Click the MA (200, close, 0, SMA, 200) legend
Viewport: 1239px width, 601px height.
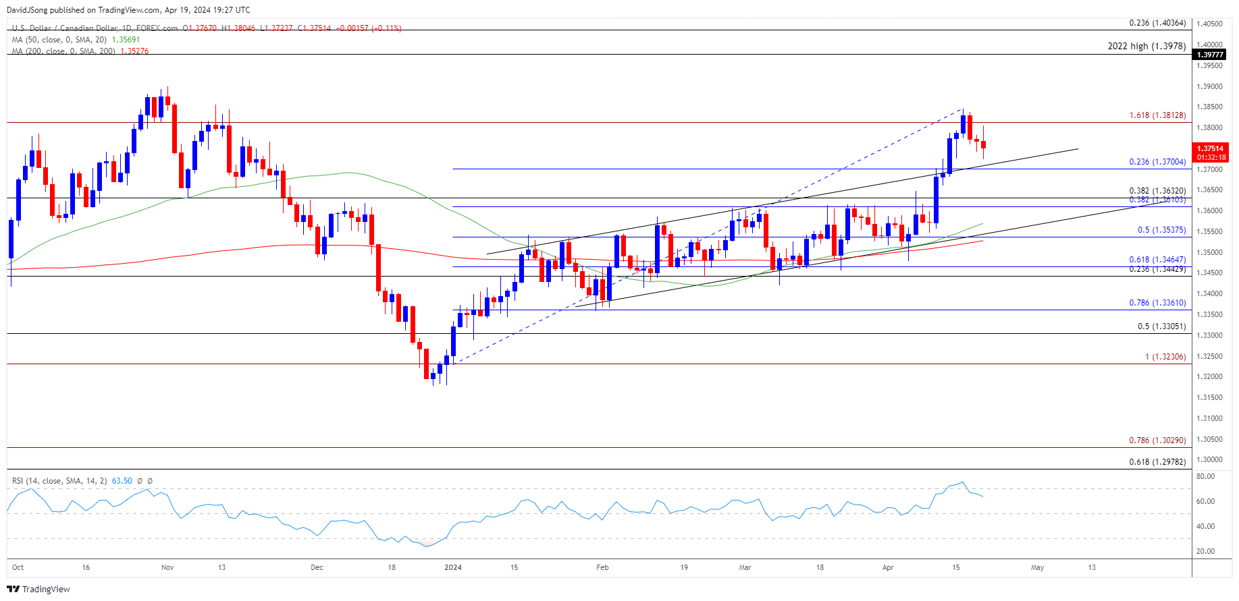63,51
